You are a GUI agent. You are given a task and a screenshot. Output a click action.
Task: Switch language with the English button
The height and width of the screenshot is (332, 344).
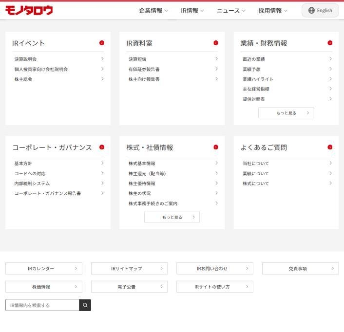click(x=320, y=10)
